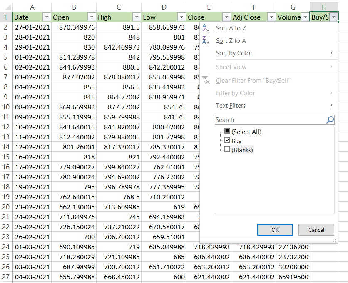Select column A header
The image size is (348, 283).
click(32, 7)
